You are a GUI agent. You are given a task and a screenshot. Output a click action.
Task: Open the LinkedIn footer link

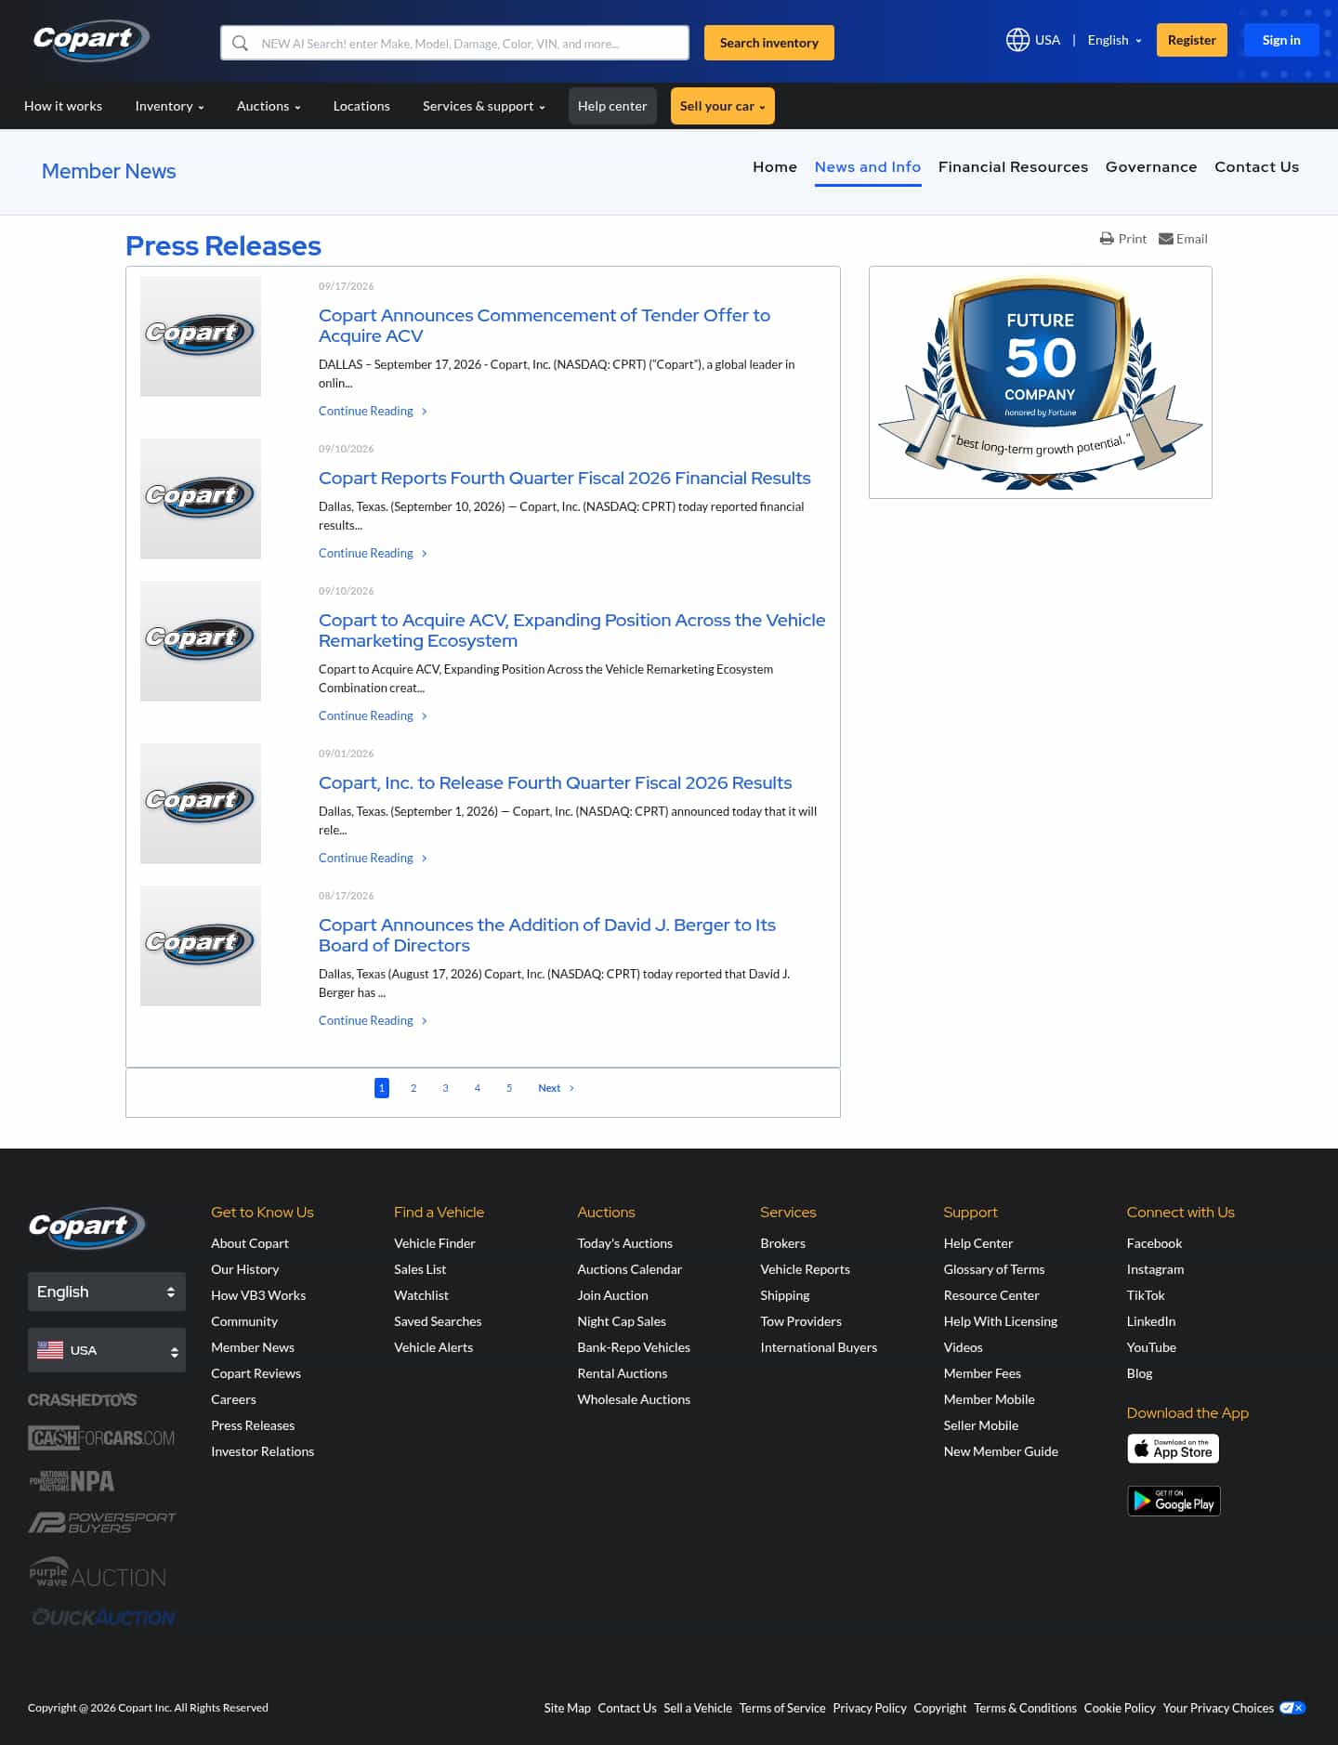tap(1151, 1321)
